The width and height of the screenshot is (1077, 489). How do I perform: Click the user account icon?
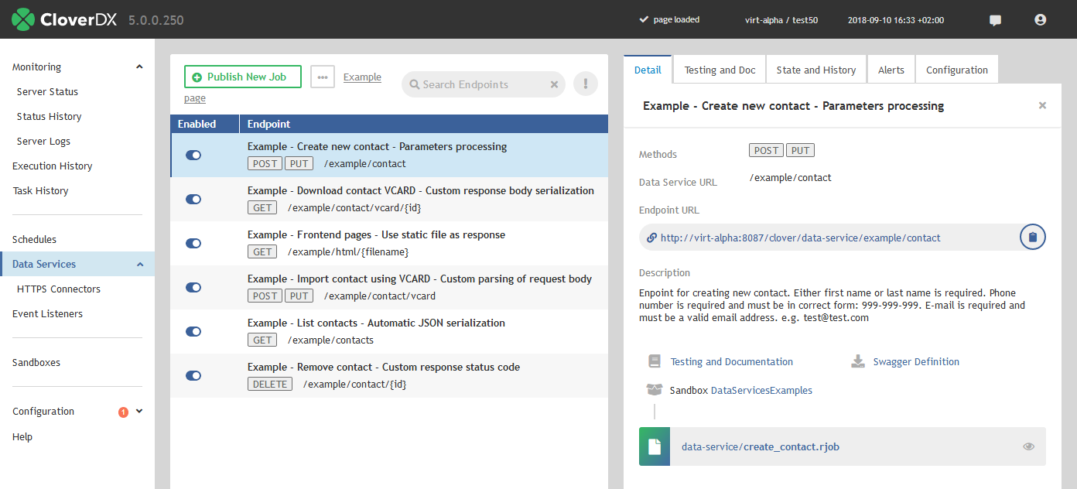click(x=1040, y=19)
